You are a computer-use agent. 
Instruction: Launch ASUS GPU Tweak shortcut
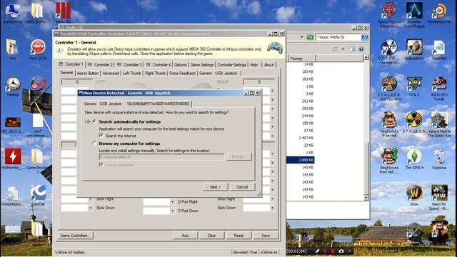[x=439, y=89]
